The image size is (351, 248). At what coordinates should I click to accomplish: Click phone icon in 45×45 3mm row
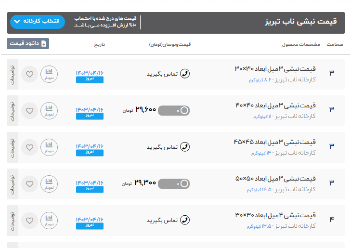tap(184, 147)
